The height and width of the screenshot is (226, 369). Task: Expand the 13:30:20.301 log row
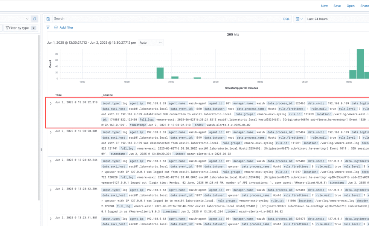(x=50, y=132)
